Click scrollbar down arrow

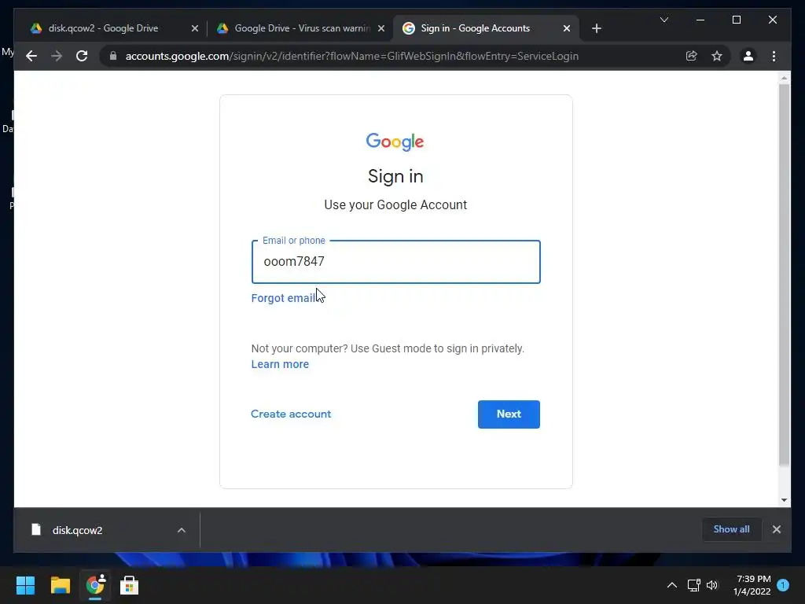click(x=784, y=499)
